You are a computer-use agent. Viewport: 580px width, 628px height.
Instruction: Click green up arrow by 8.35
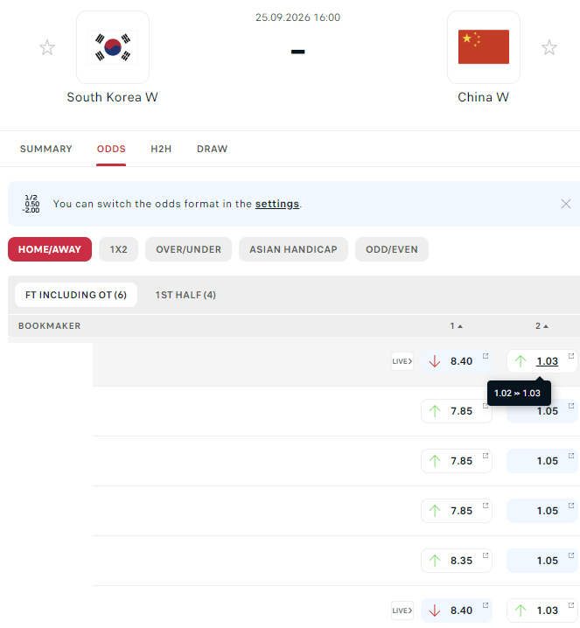435,561
